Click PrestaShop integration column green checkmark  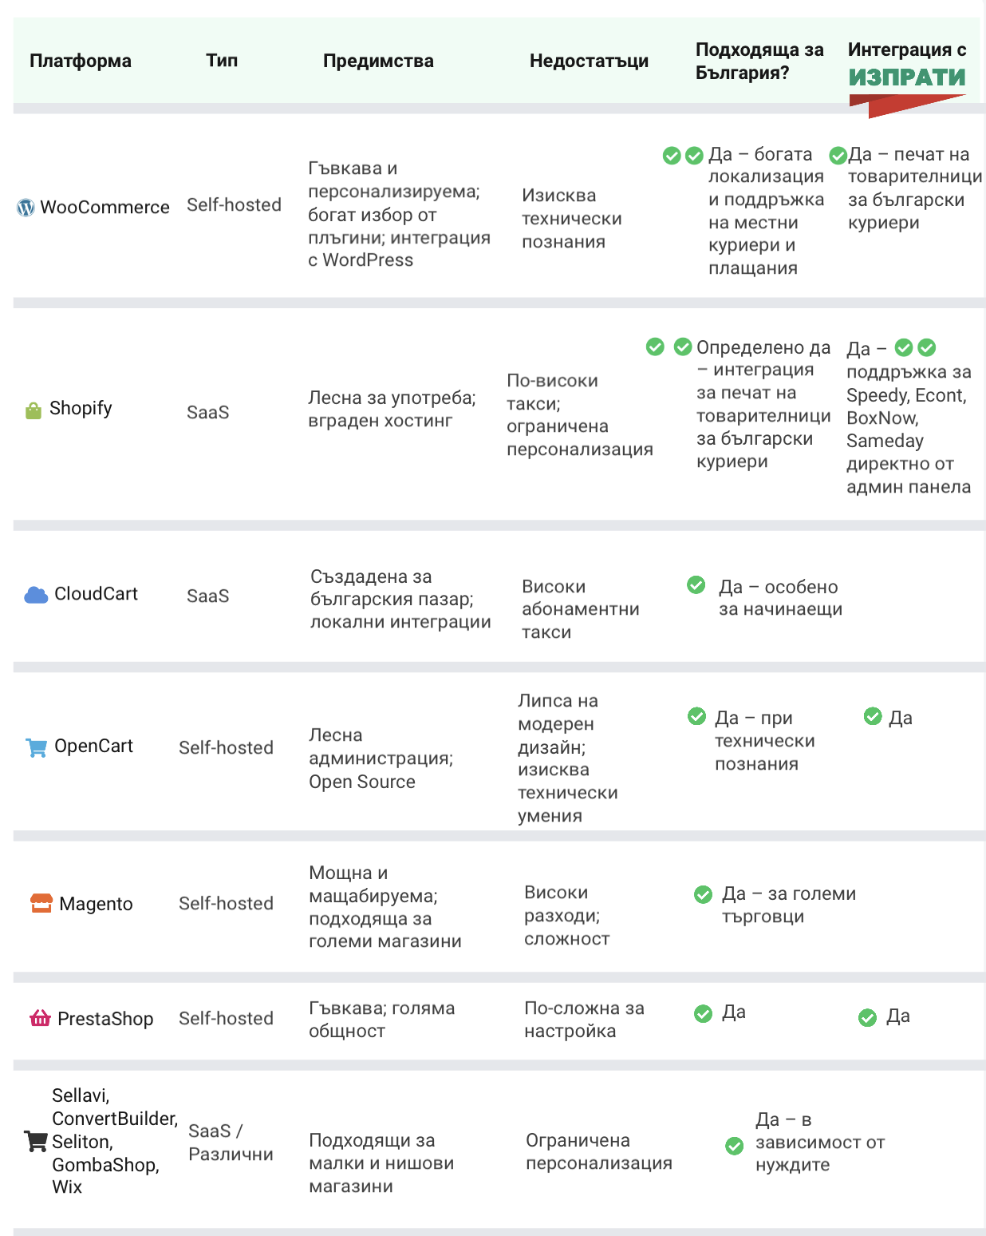867,1017
